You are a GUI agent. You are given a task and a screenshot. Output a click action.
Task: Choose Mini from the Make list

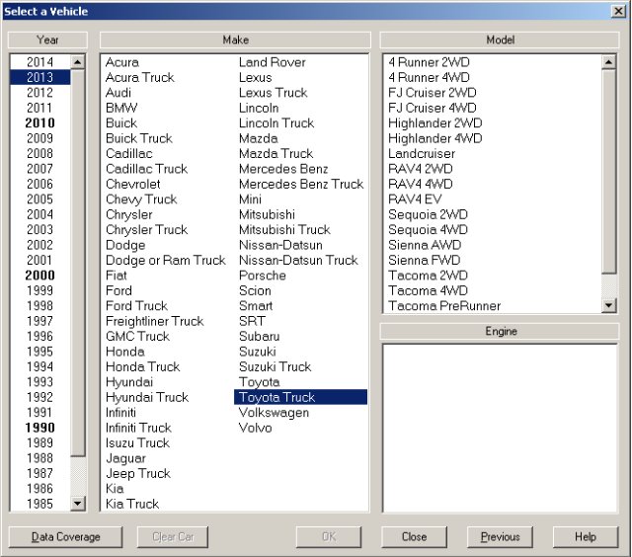(x=250, y=199)
